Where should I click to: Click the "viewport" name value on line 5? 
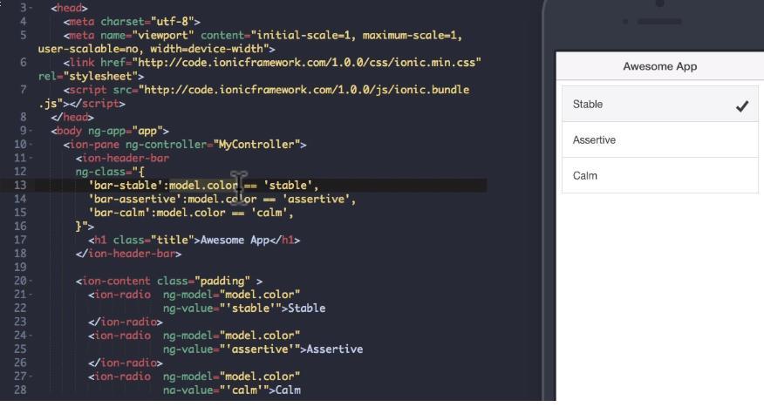click(163, 35)
